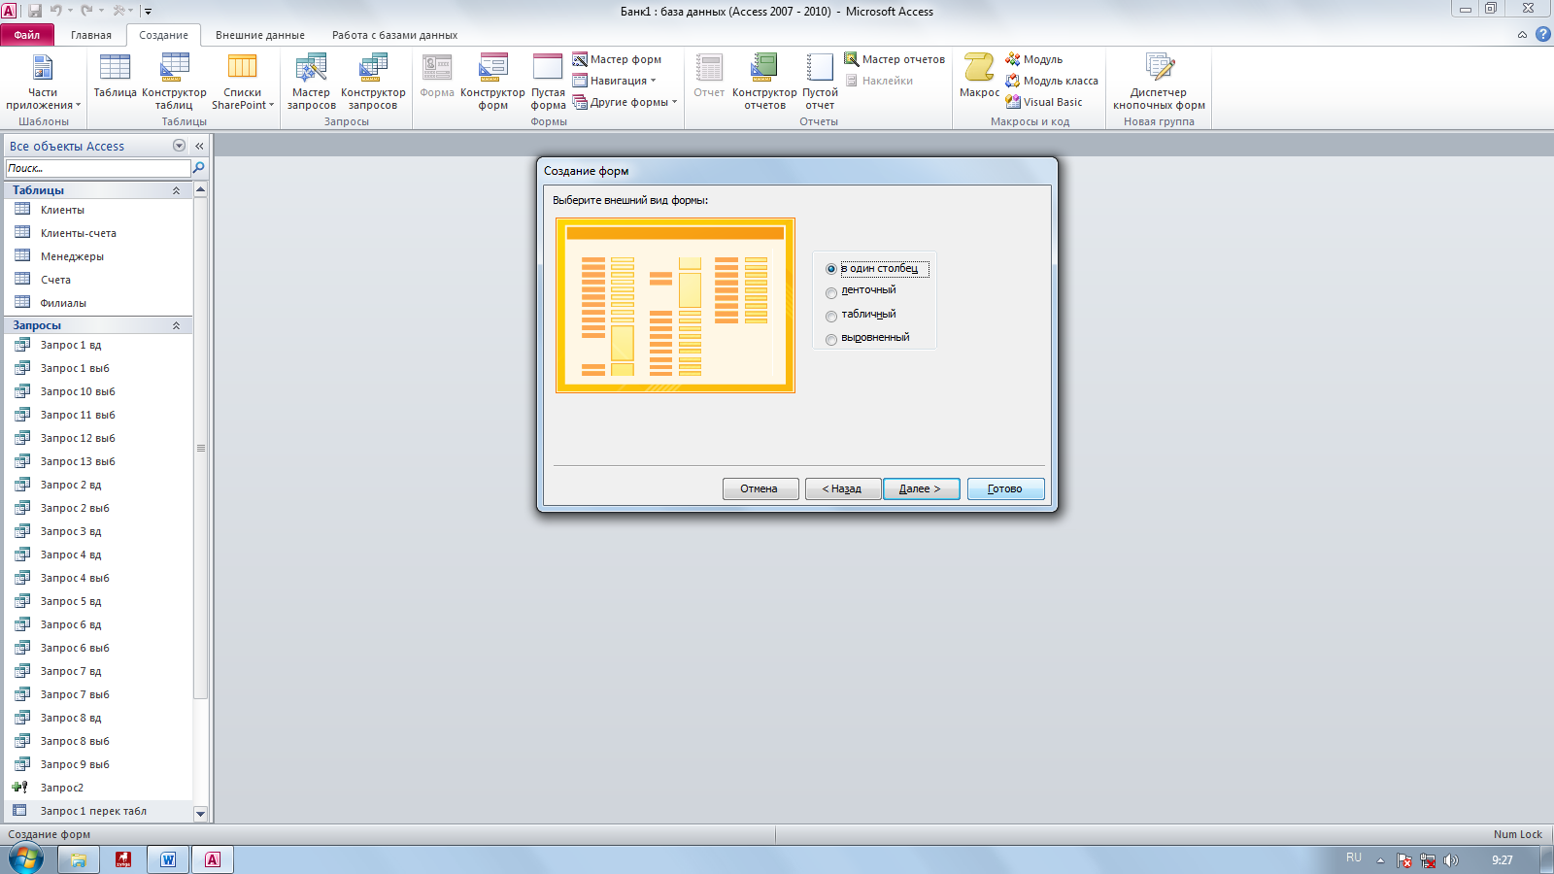Click the Finish (Готово) button

[x=1006, y=488]
